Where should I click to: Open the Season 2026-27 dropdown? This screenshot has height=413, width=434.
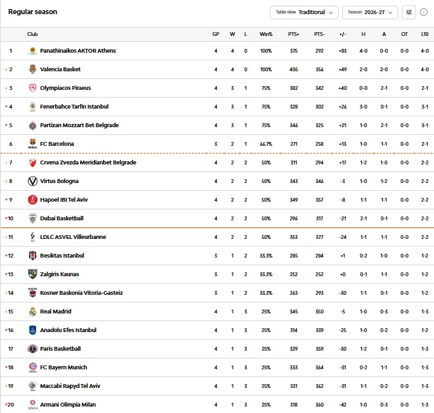point(370,12)
